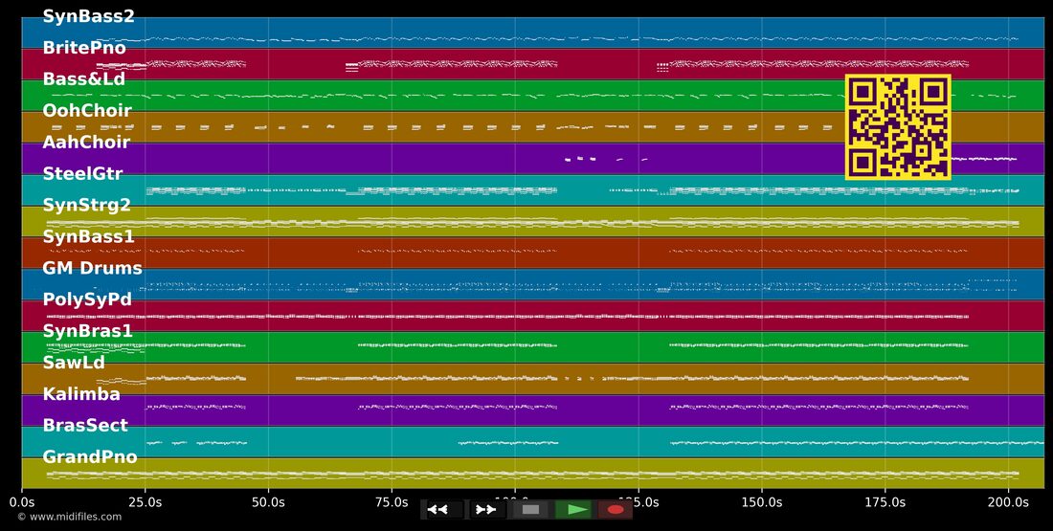
Task: Click the red record button
Action: [616, 510]
